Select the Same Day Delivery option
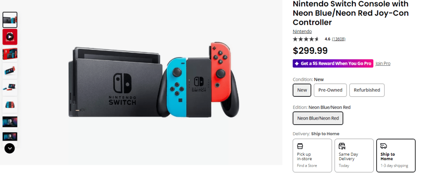 354,155
